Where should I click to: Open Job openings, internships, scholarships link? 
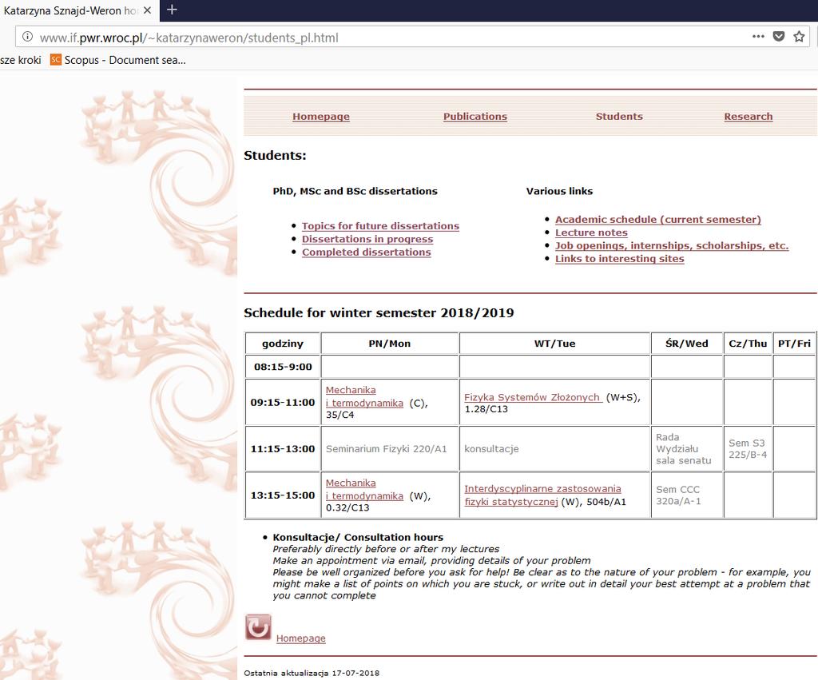[x=671, y=246]
